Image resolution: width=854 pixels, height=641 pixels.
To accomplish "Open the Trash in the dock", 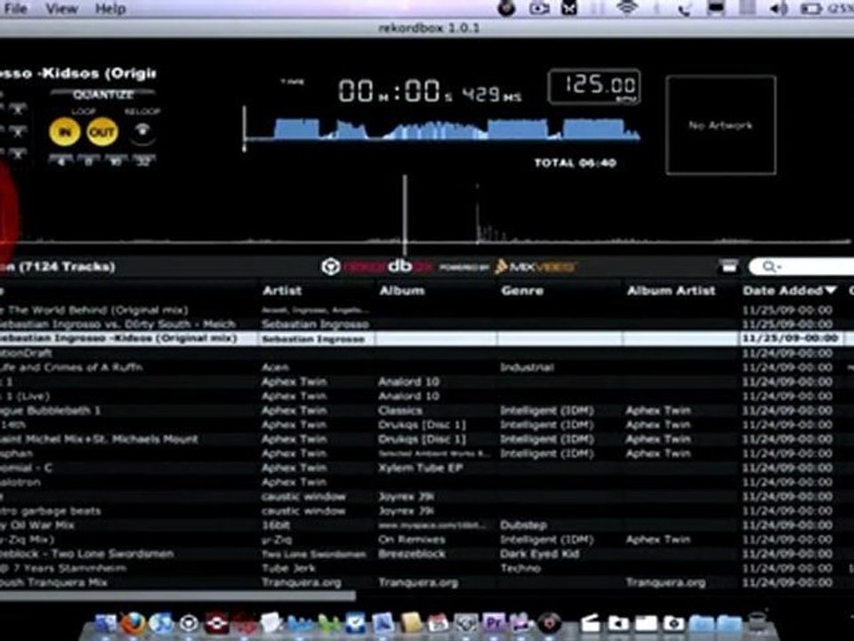I will [756, 622].
